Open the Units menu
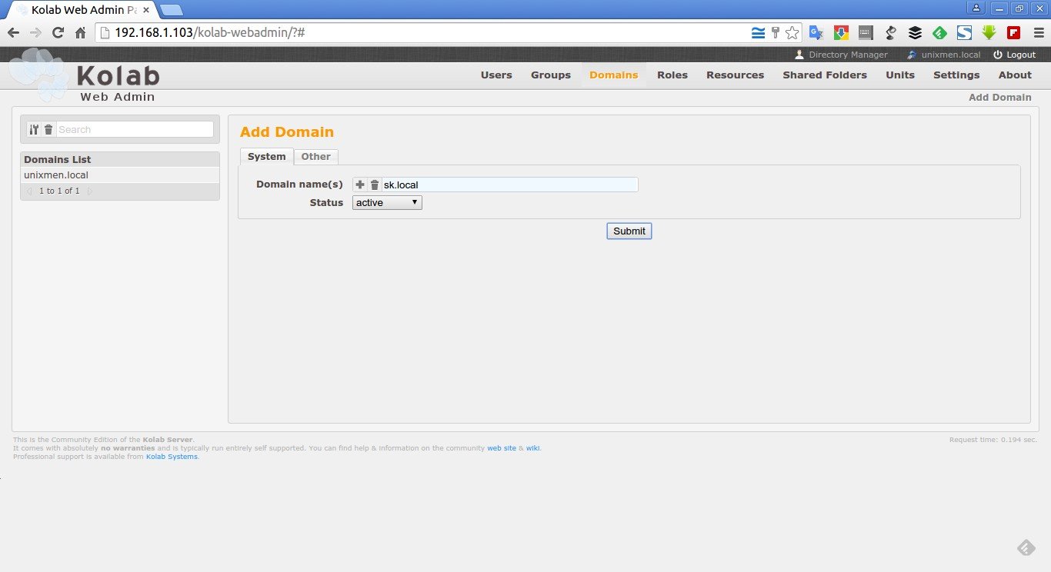 point(900,75)
